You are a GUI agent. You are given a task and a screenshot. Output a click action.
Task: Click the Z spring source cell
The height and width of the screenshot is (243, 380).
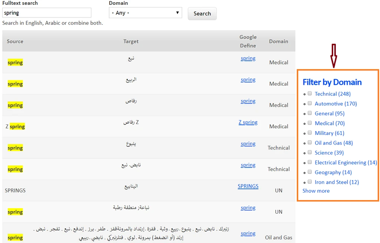15,126
